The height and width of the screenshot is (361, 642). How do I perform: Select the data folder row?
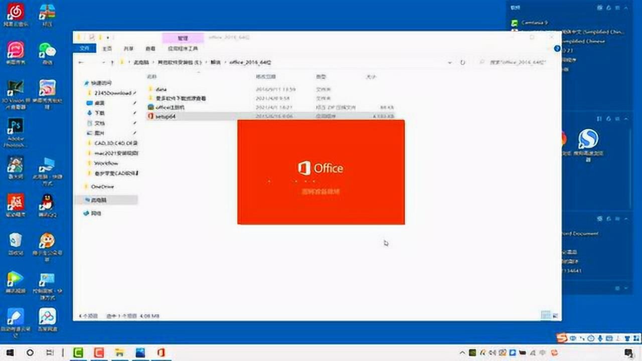point(271,89)
